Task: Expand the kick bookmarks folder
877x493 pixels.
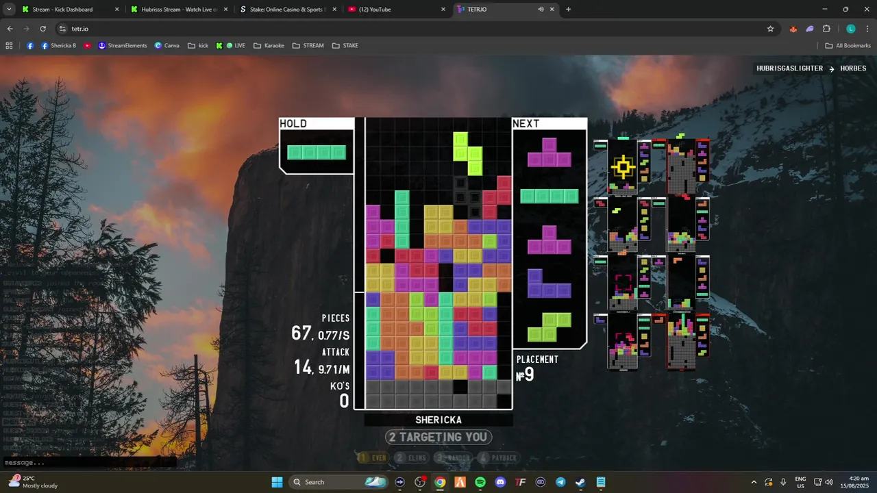Action: click(198, 46)
